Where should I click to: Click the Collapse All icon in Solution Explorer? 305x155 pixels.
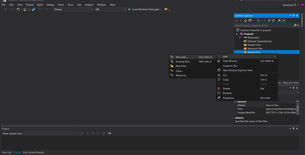(x=269, y=21)
